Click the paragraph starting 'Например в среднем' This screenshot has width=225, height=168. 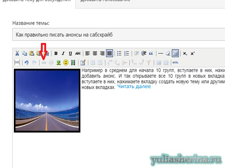click(153, 79)
